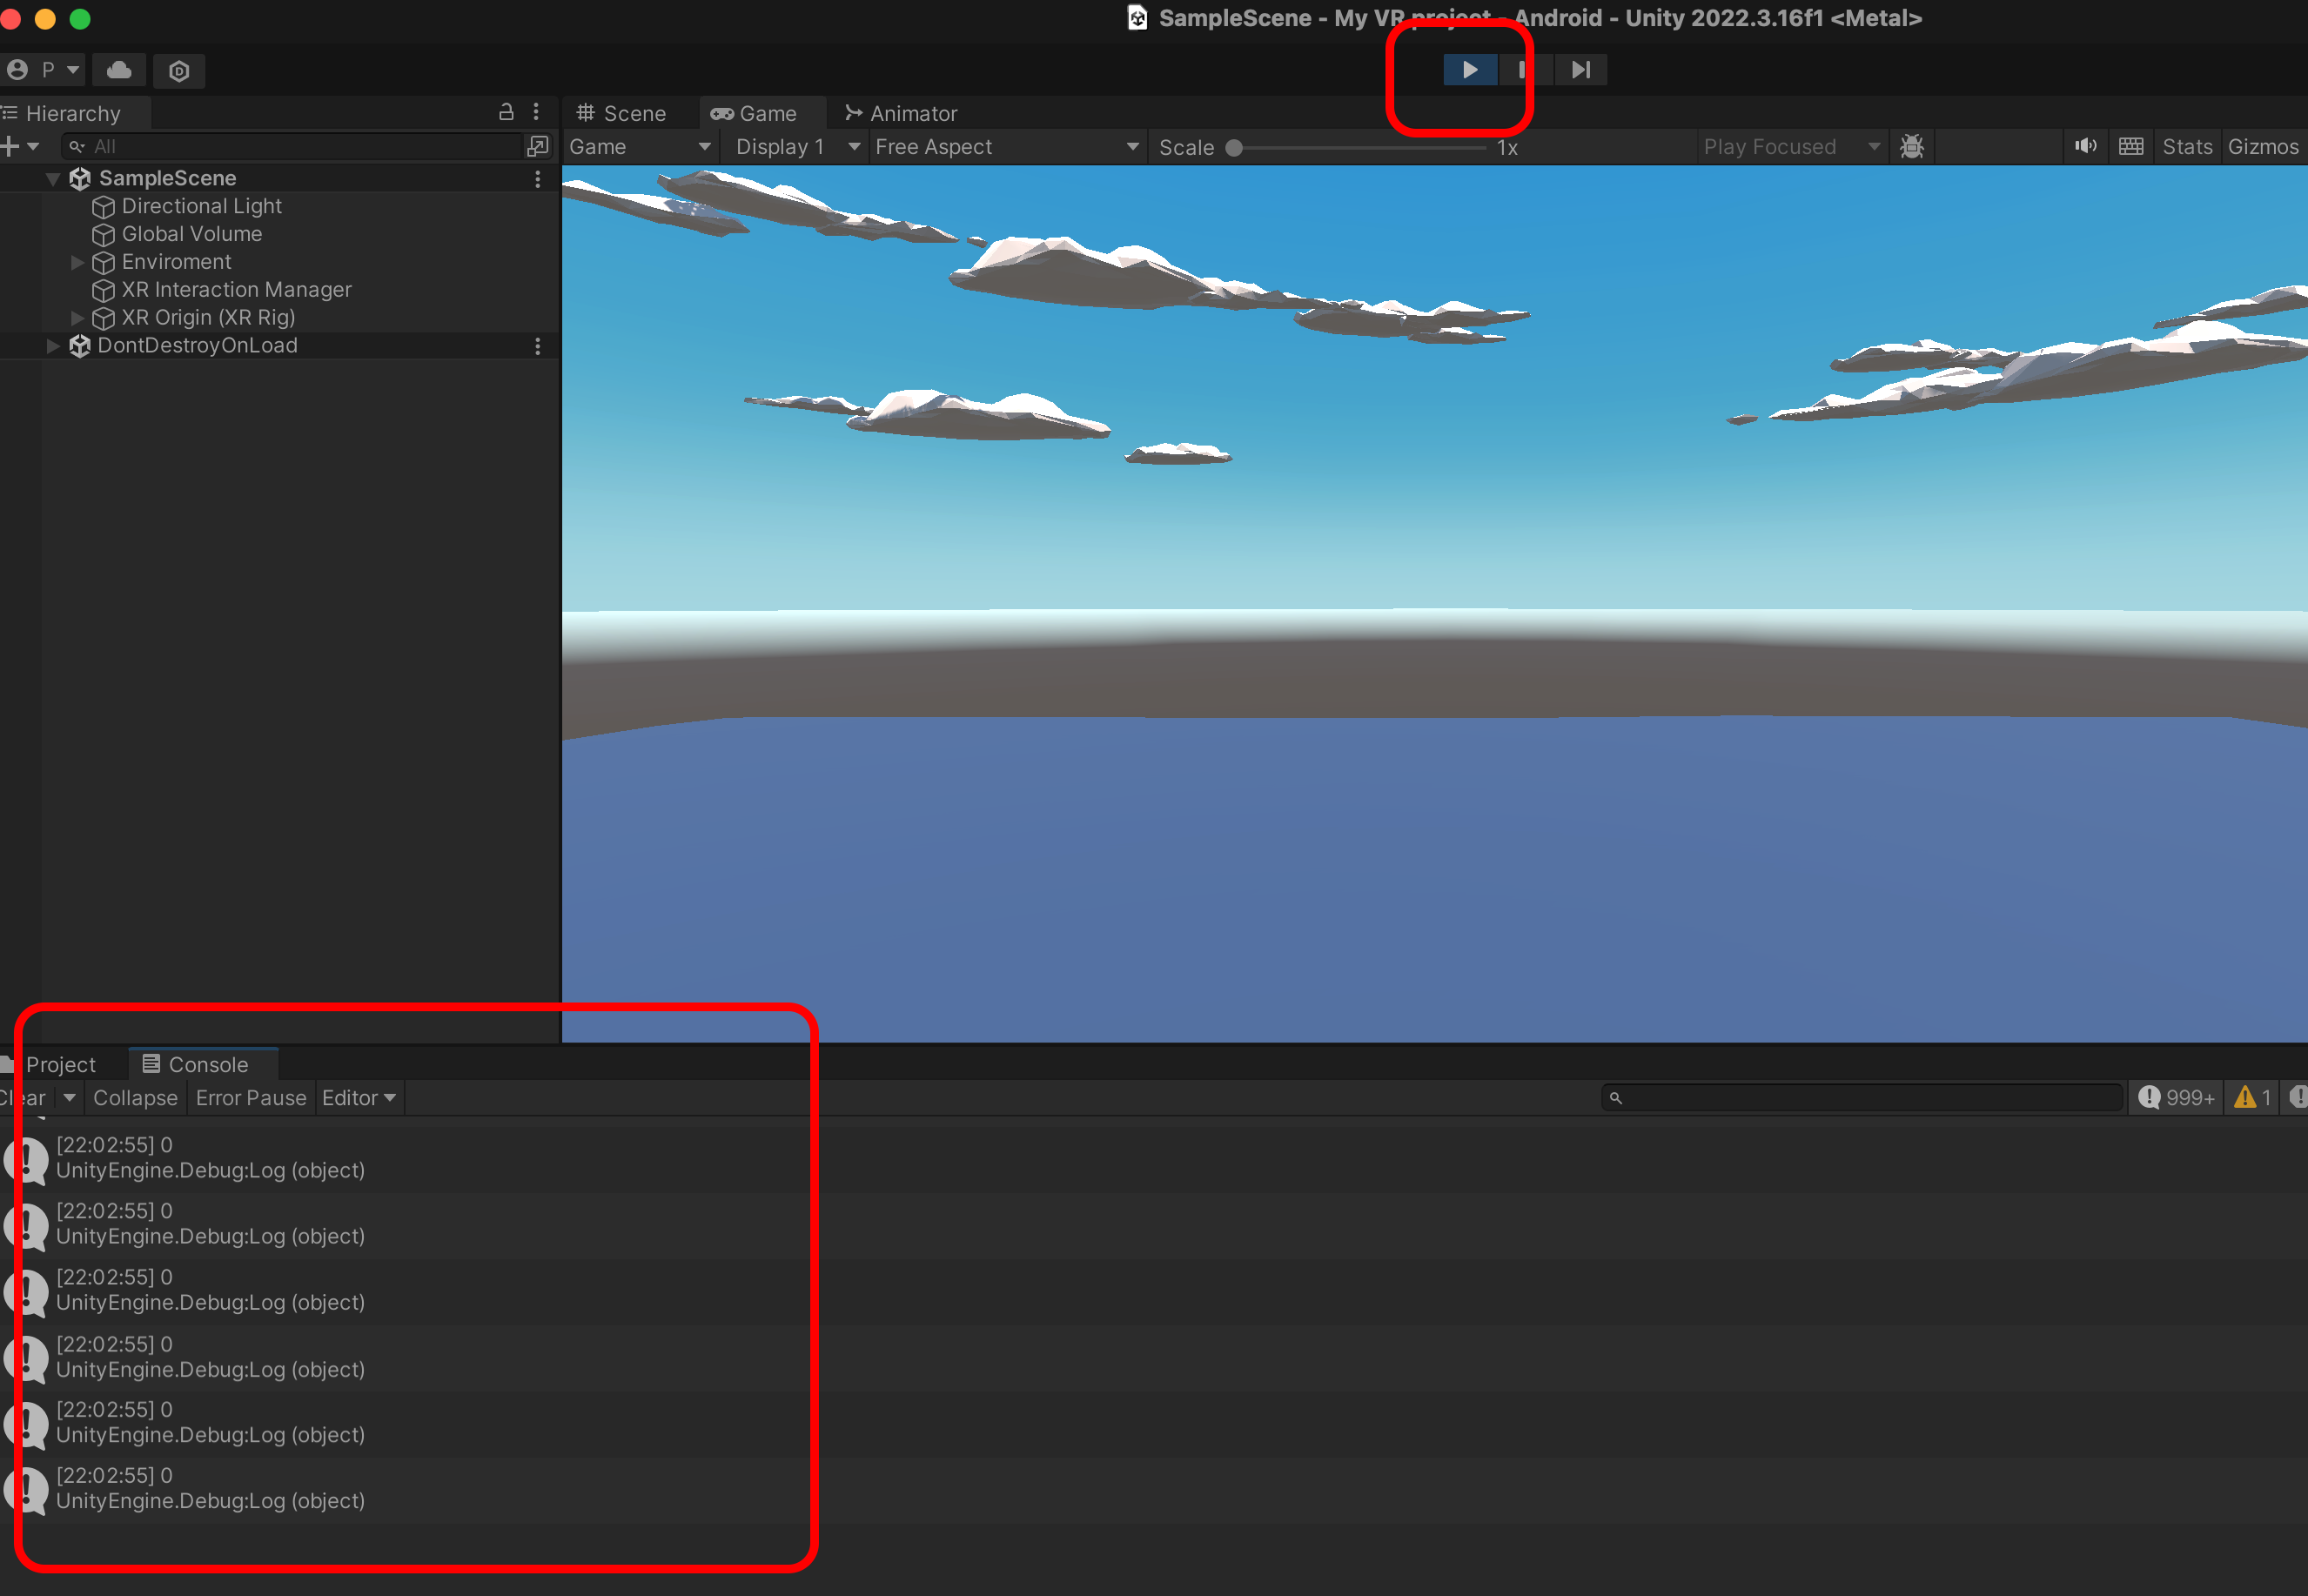Click the Console search field

1862,1098
